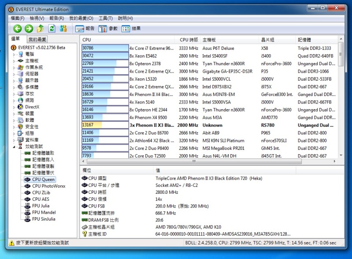352x259 pixels.
Task: Sort by the 晶片組 column header
Action: (277, 40)
